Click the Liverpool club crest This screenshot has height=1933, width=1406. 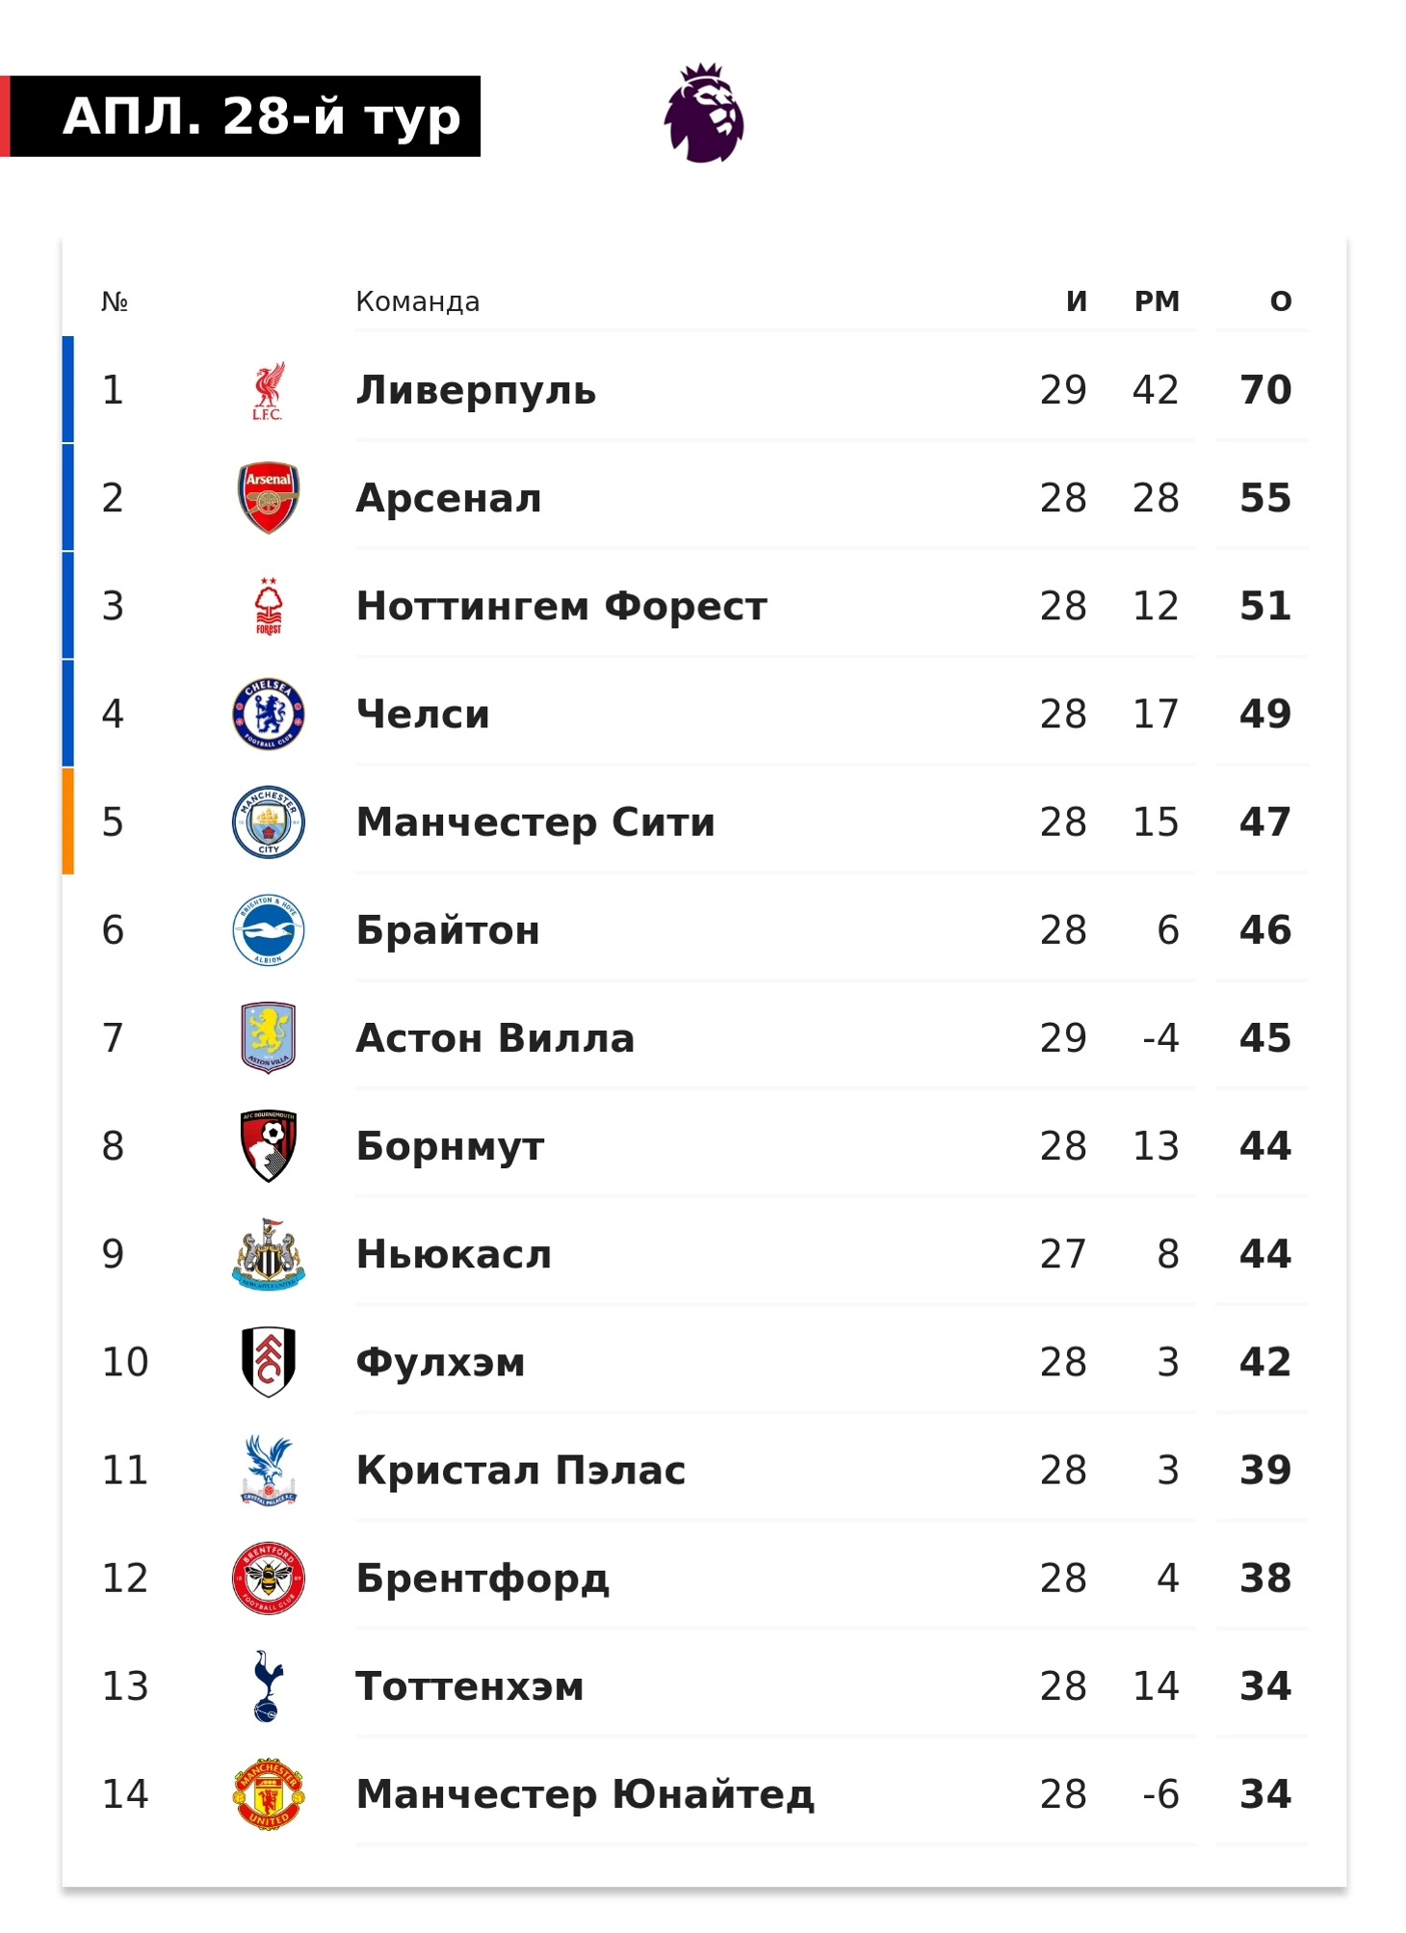(x=268, y=390)
